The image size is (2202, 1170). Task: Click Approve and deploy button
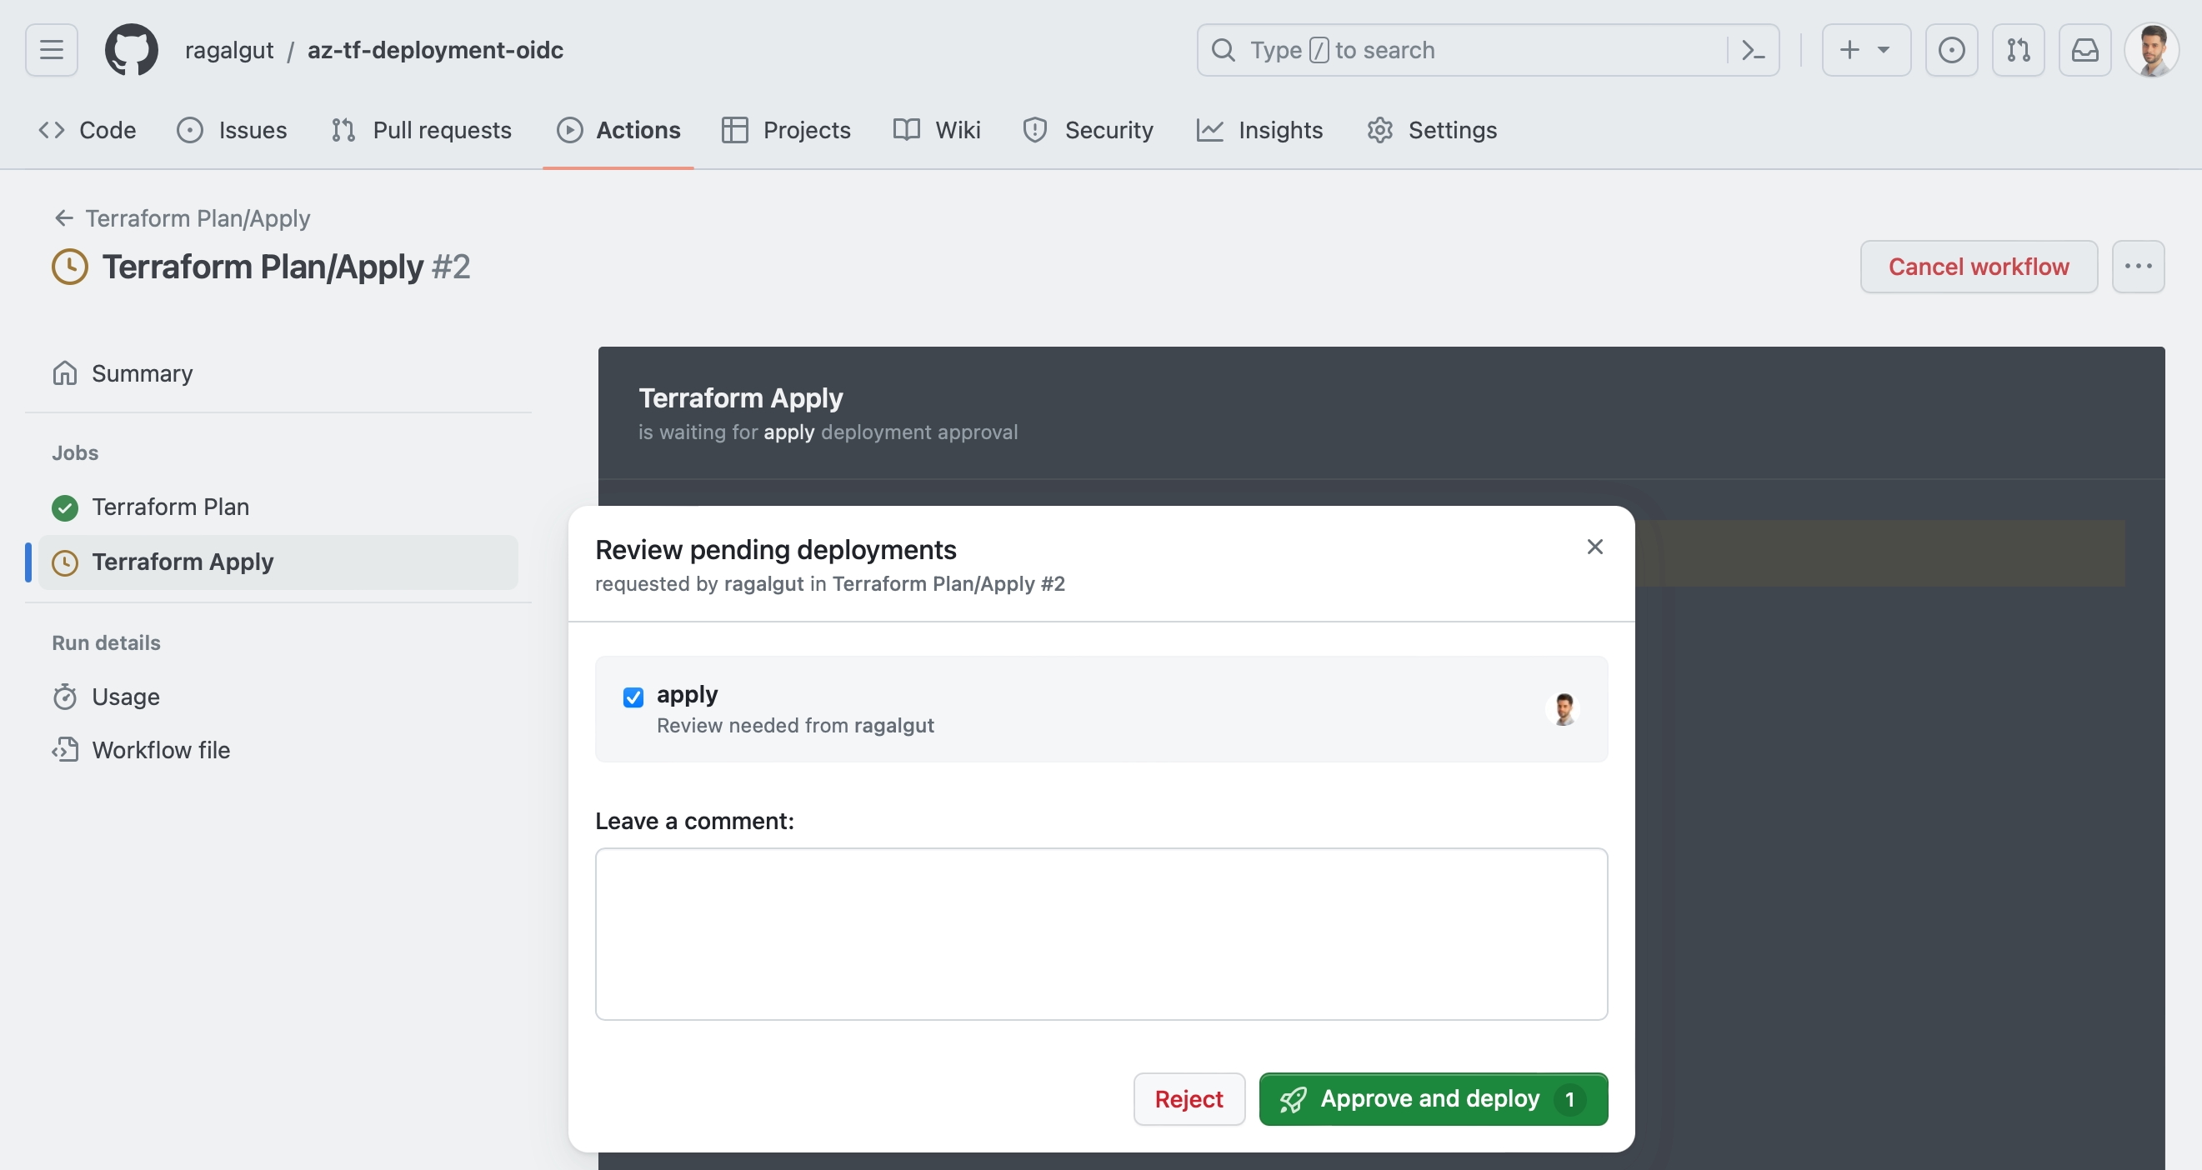pos(1433,1099)
